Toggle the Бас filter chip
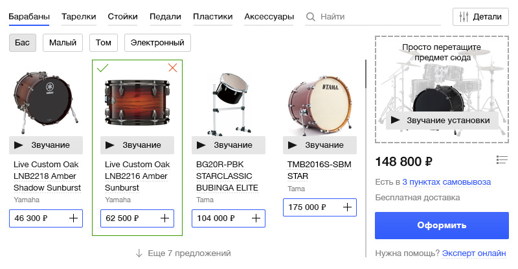The height and width of the screenshot is (269, 518). pyautogui.click(x=23, y=43)
